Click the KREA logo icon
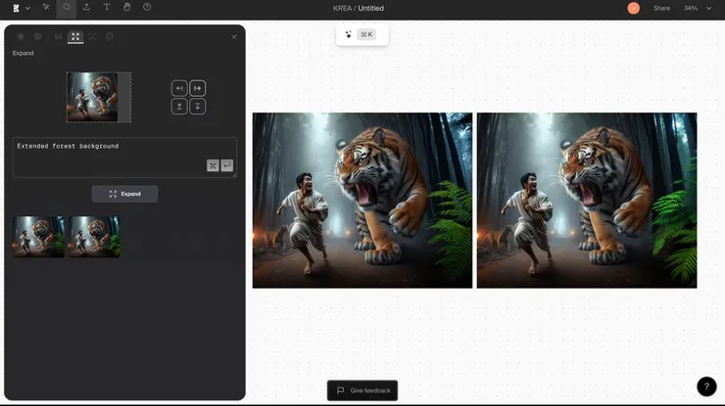The image size is (725, 406). [17, 8]
